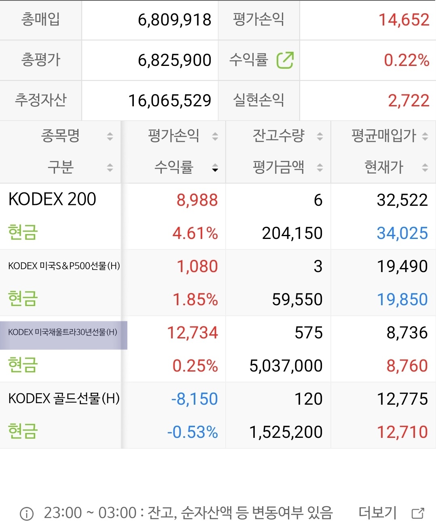
Task: Tap the info icon beside 23:00 notice
Action: (x=27, y=514)
